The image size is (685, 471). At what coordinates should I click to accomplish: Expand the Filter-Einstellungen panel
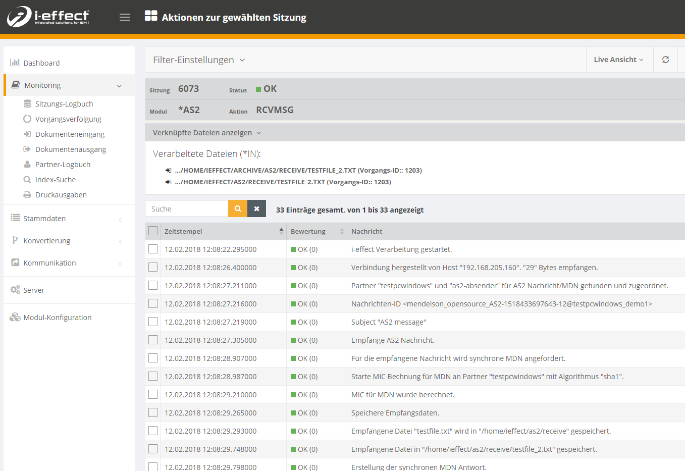coord(199,60)
